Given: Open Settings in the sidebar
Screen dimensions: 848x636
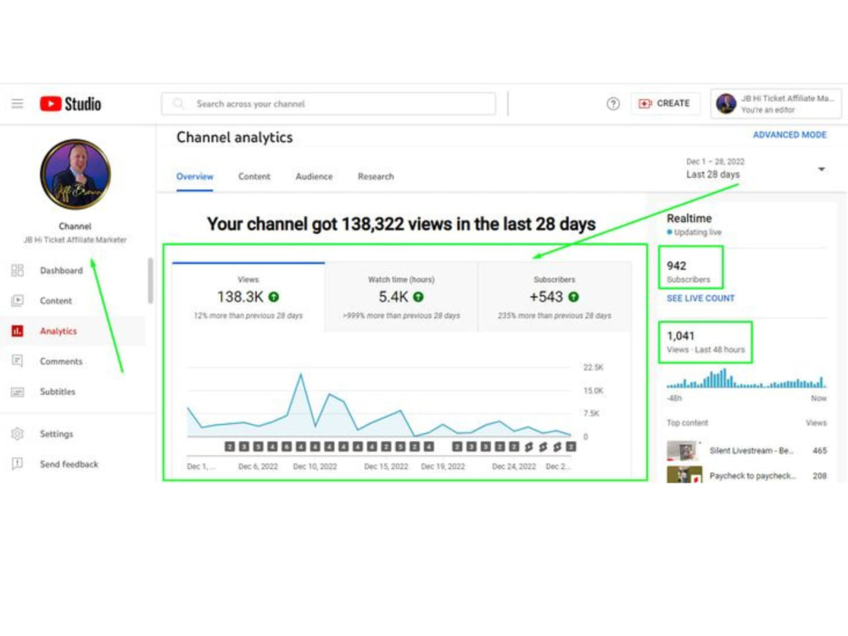Looking at the screenshot, I should pos(56,433).
